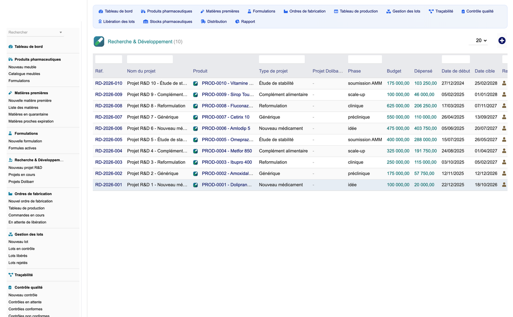513x317 pixels.
Task: Open the Rechercher dropdown in sidebar
Action: pyautogui.click(x=35, y=32)
